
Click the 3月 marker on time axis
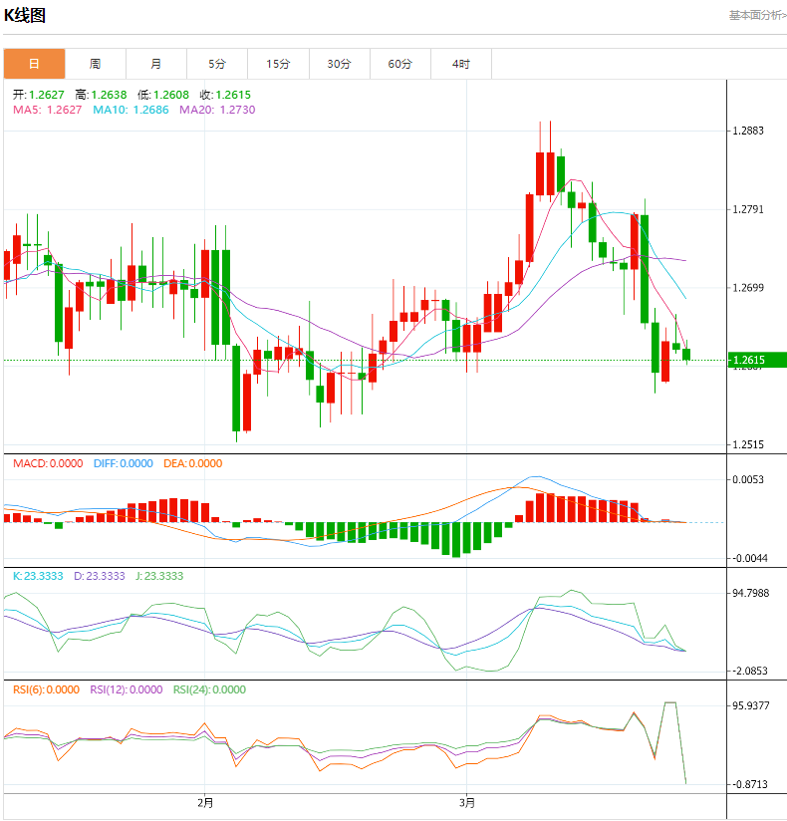[x=467, y=802]
